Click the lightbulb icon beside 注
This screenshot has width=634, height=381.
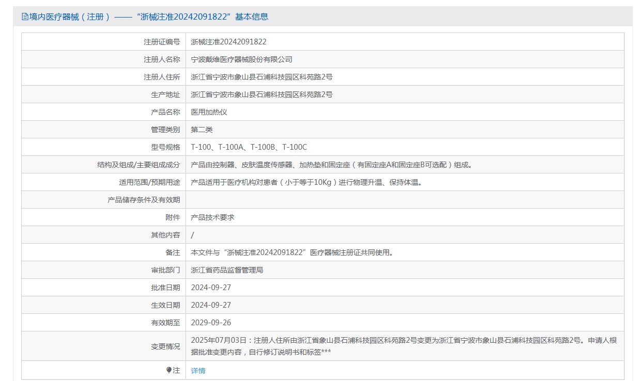pyautogui.click(x=168, y=370)
